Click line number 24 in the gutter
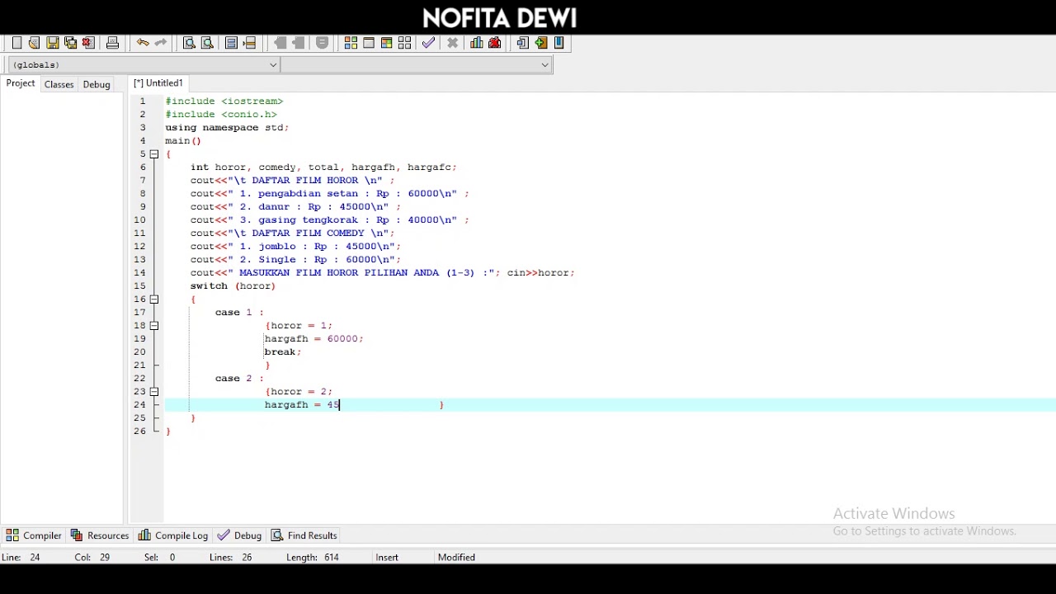Image resolution: width=1056 pixels, height=594 pixels. pyautogui.click(x=139, y=405)
